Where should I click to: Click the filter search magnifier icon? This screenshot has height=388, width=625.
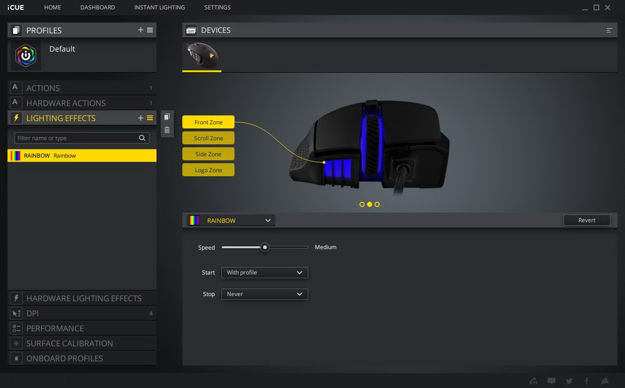point(142,138)
